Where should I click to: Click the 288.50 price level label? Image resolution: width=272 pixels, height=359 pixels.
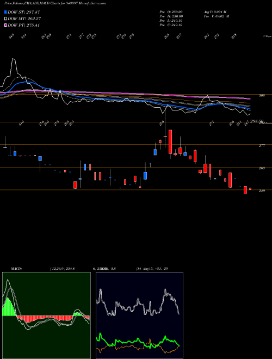coord(257,121)
